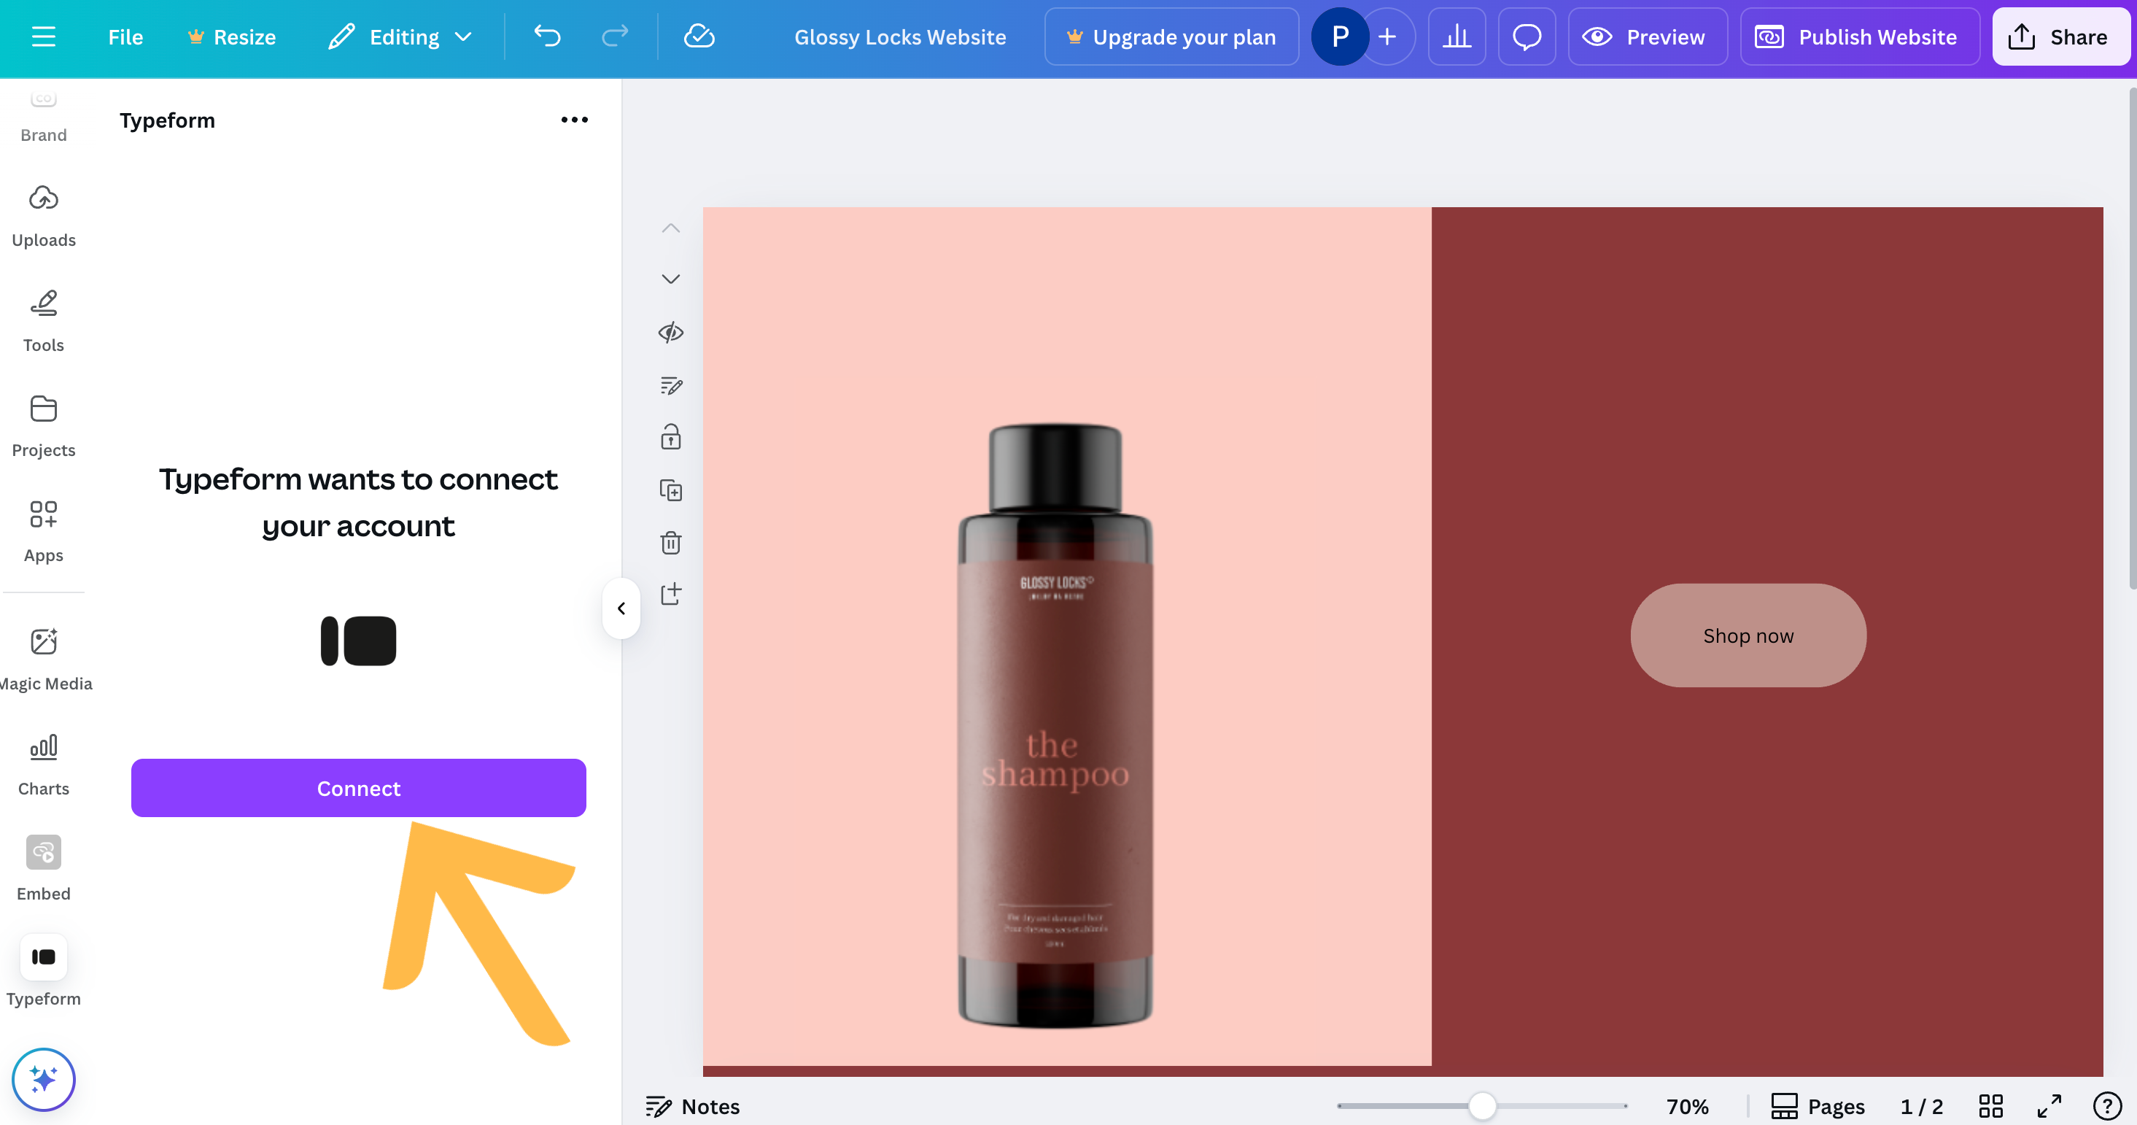Open the Embed app
The width and height of the screenshot is (2137, 1125).
[43, 870]
